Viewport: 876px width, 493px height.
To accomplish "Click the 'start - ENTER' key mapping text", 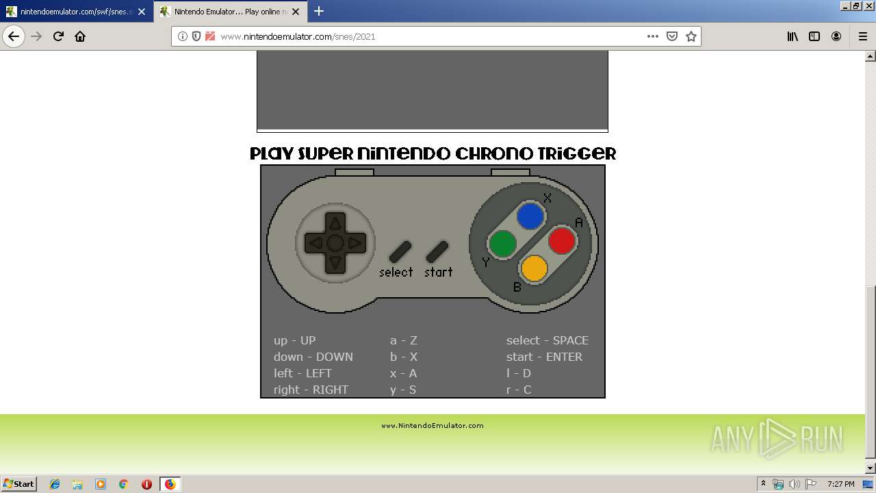I will [x=545, y=357].
